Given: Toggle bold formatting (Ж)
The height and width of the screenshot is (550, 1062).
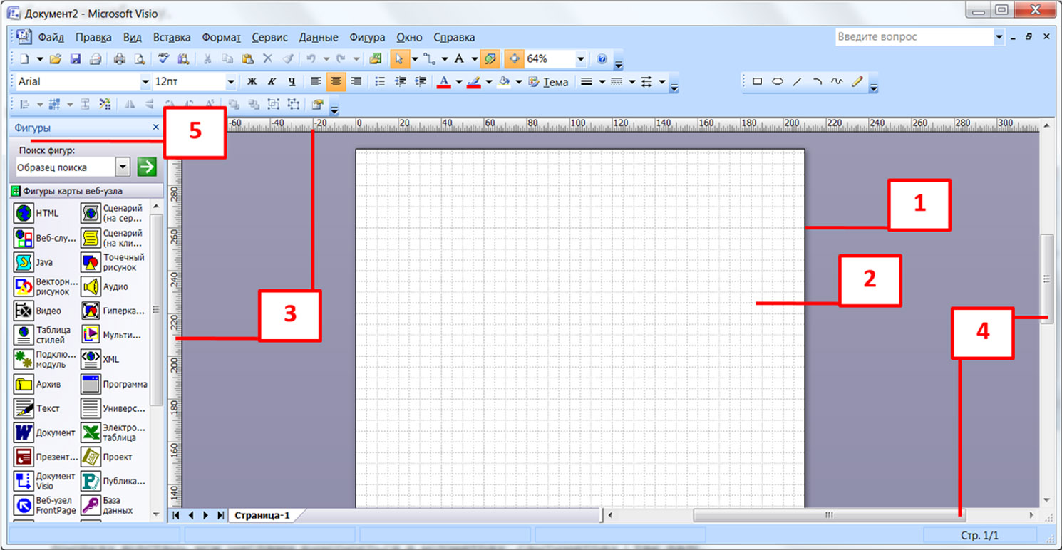Looking at the screenshot, I should [x=252, y=82].
